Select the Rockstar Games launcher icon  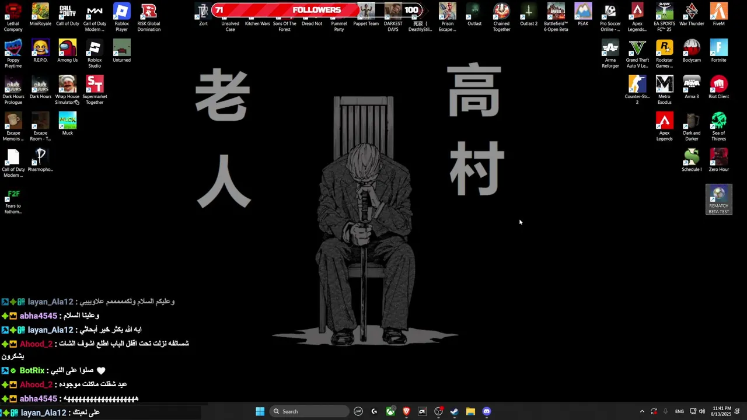(664, 54)
